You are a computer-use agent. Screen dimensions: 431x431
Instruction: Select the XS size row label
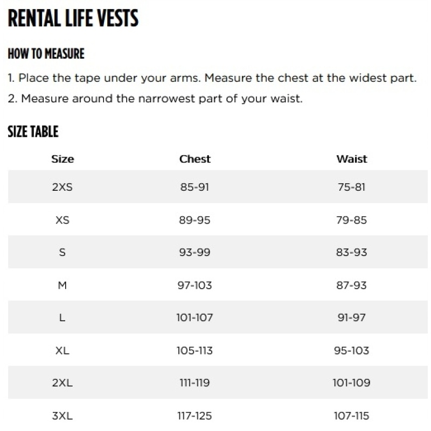(62, 220)
